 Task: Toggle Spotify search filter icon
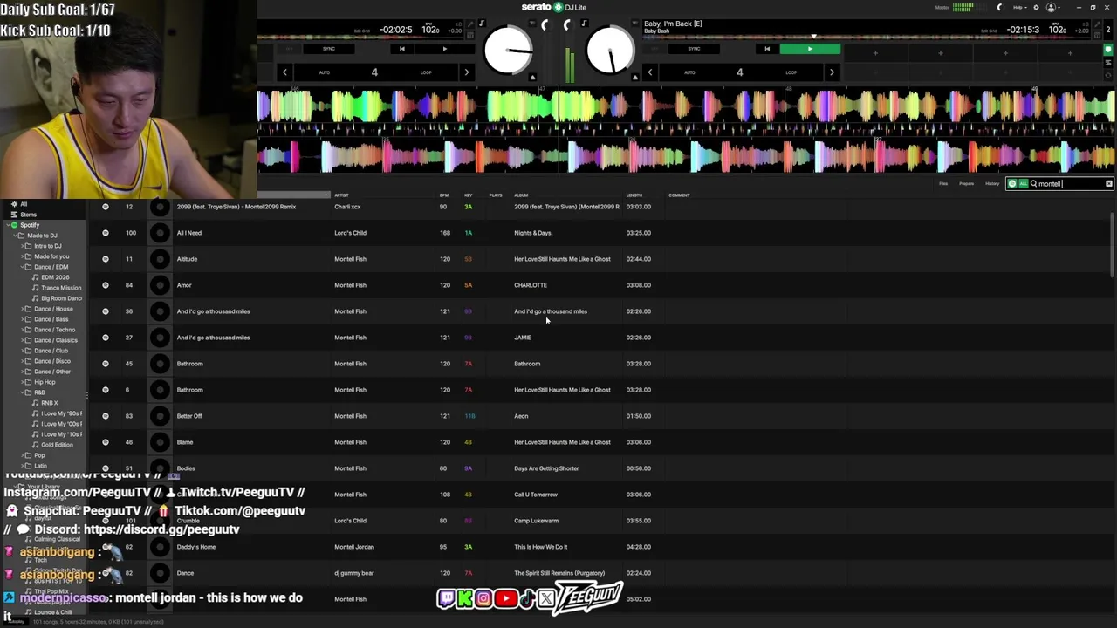1012,183
